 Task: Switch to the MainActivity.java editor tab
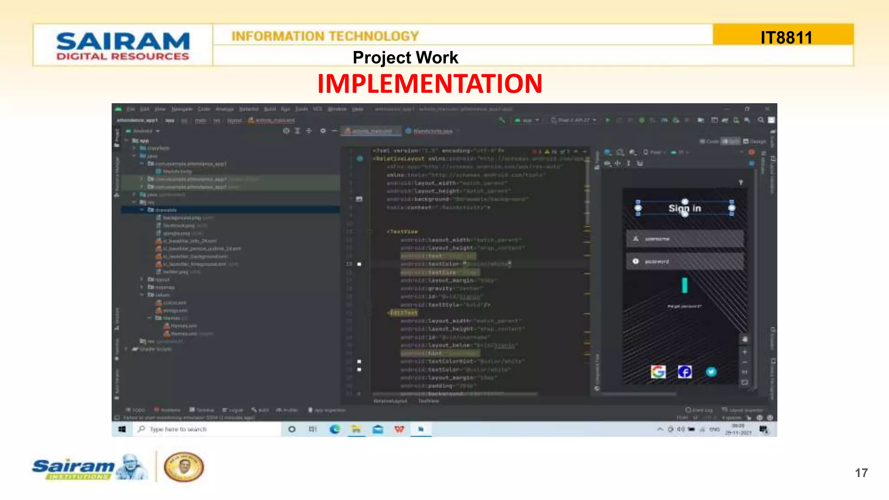(x=432, y=131)
